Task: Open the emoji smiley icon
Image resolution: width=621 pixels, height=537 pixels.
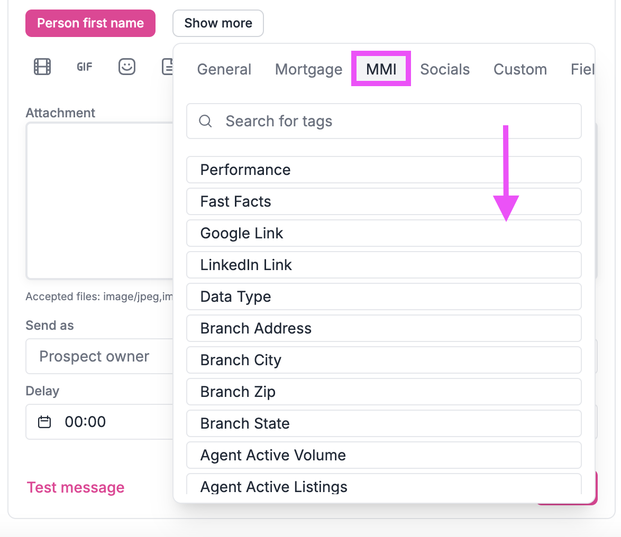Action: (126, 67)
